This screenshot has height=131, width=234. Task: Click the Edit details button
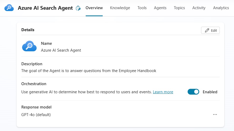pyautogui.click(x=210, y=30)
